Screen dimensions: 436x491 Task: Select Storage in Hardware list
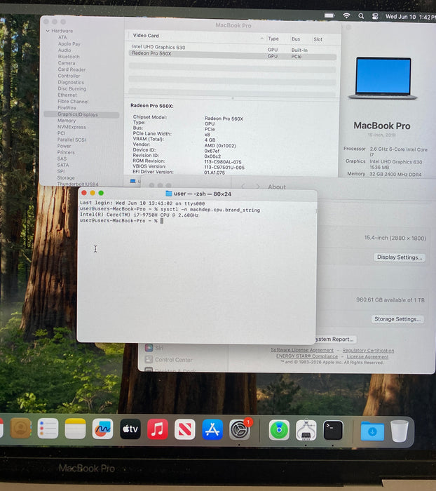coord(66,178)
